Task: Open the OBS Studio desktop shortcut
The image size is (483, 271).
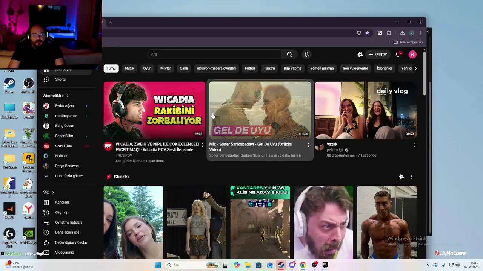Action: click(28, 85)
